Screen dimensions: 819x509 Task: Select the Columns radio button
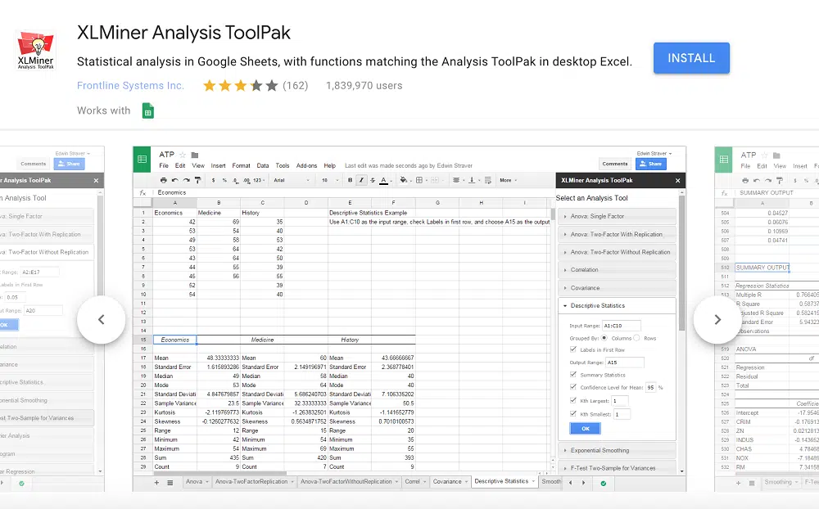604,338
